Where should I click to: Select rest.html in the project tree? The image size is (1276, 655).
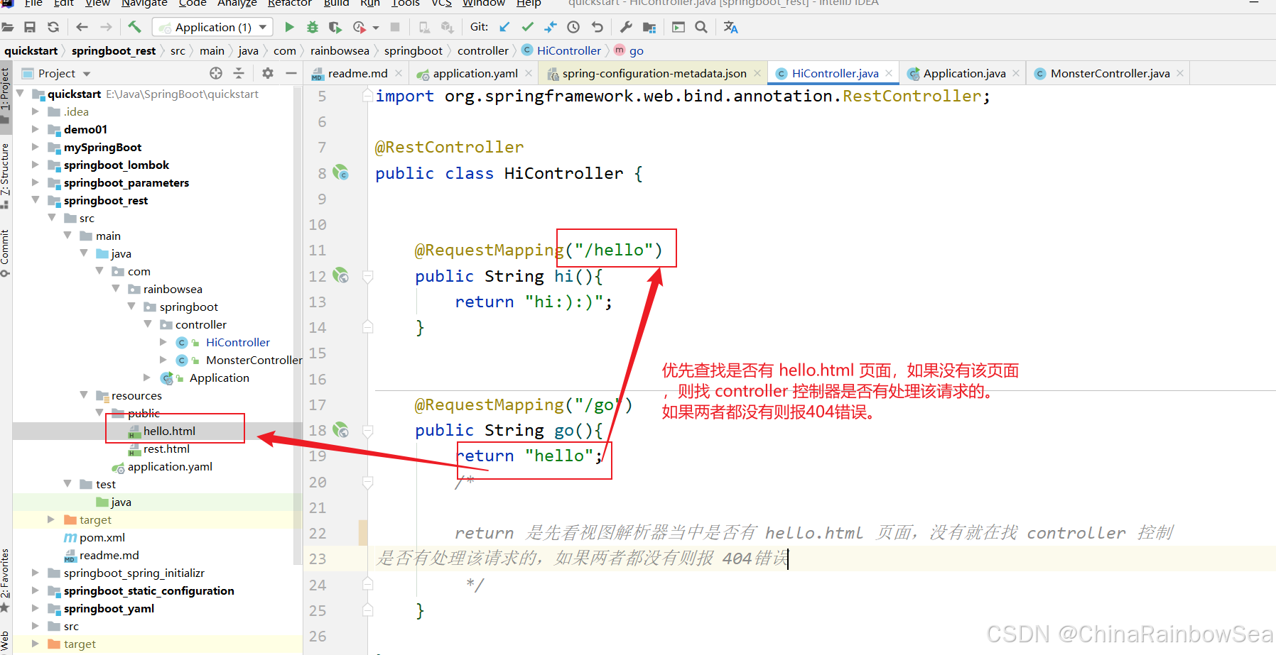tap(166, 448)
